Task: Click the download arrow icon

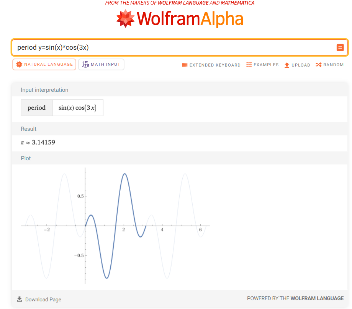Action: 20,299
